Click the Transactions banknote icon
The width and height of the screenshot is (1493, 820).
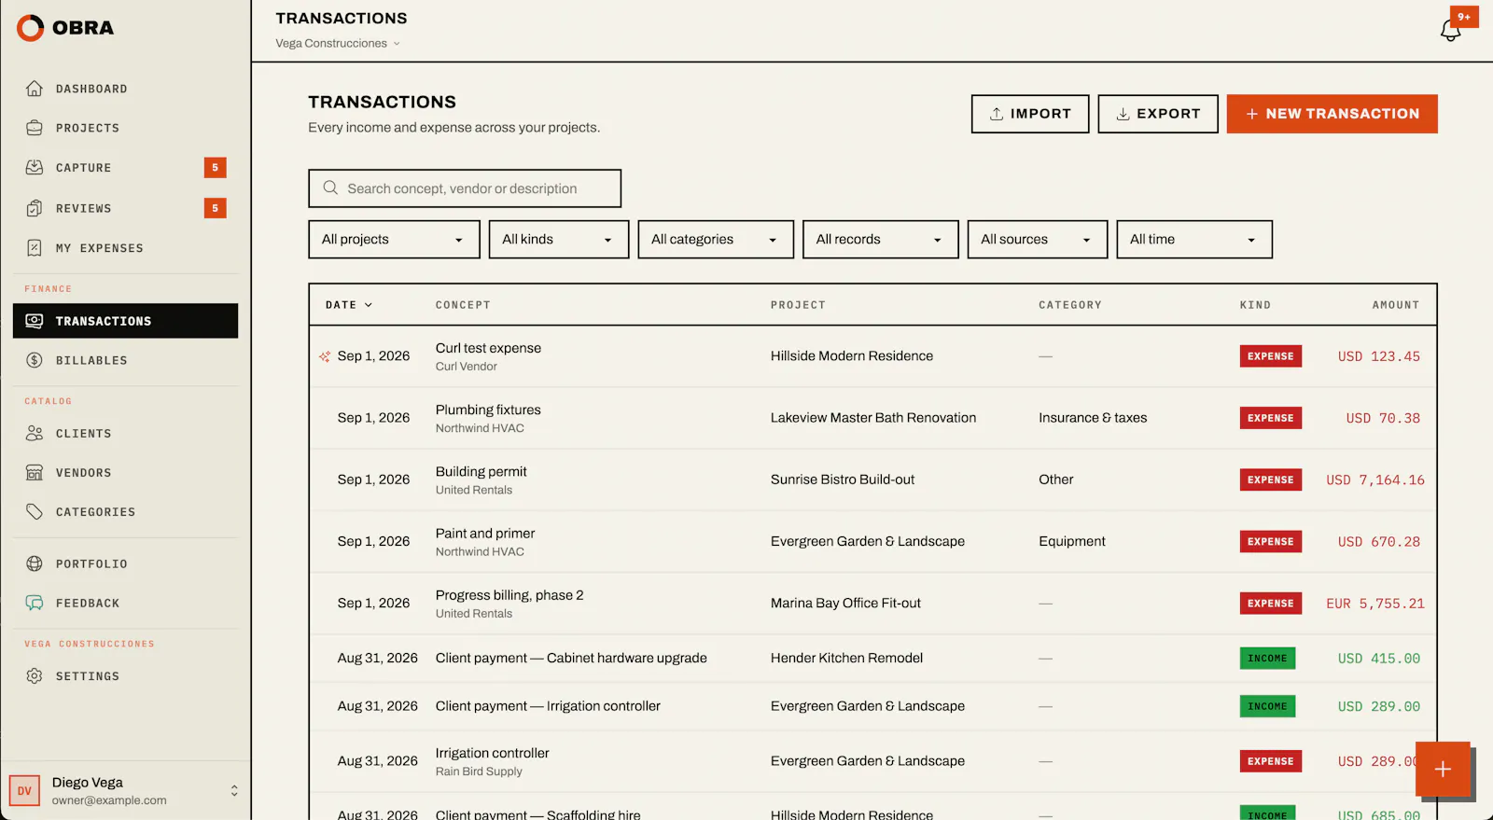[35, 321]
